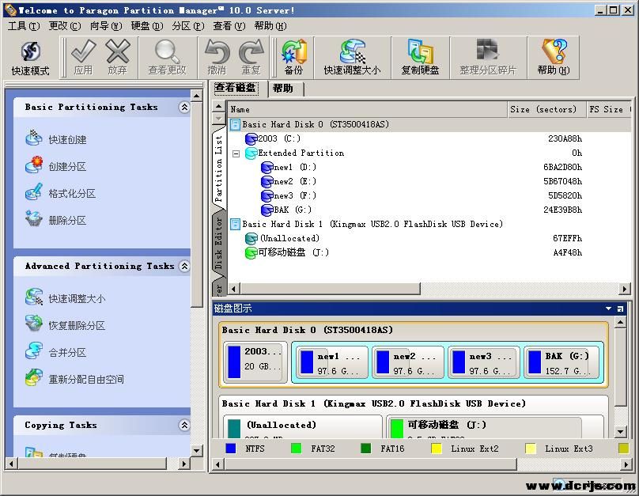639x496 pixels.
Task: Select 可移动磁盘 (J:) icon in partition list
Action: tap(251, 252)
